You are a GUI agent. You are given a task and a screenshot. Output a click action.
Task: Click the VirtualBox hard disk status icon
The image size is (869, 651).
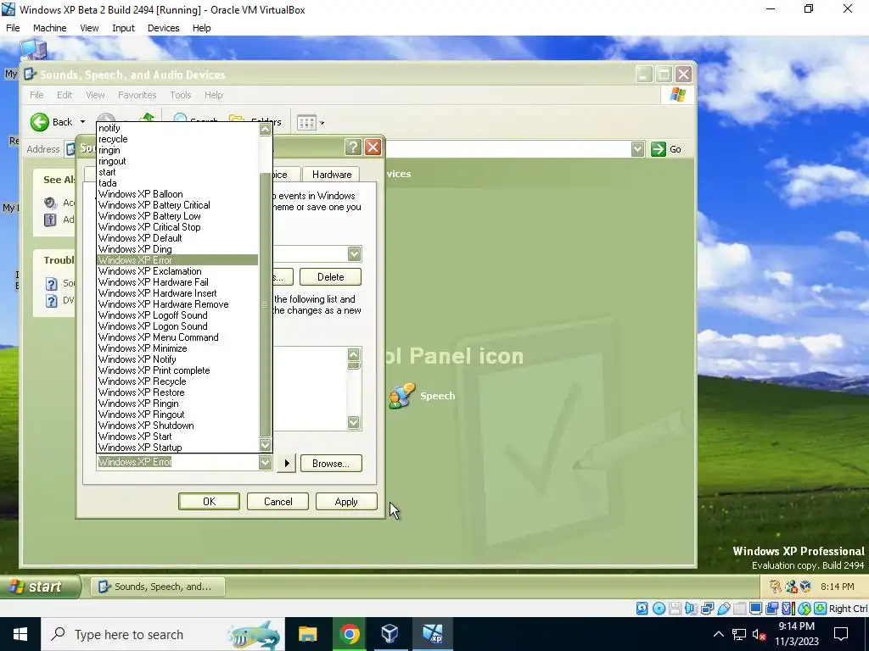(x=642, y=609)
